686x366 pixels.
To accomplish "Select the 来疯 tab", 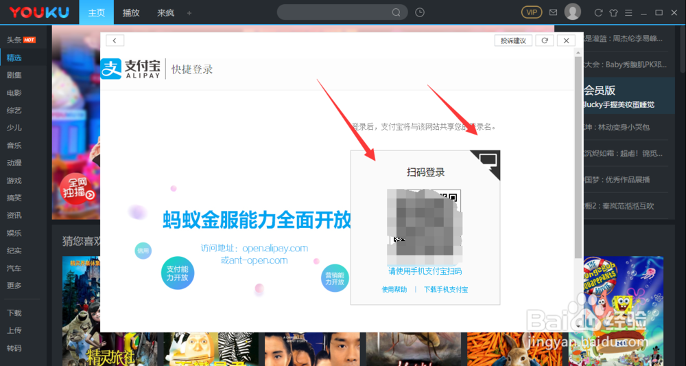I will pos(166,12).
